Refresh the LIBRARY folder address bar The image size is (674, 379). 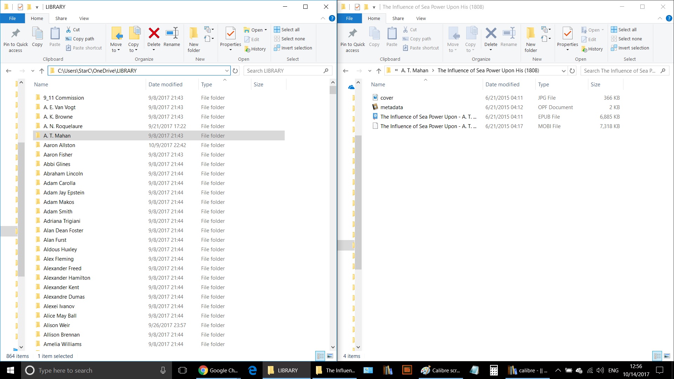(235, 71)
